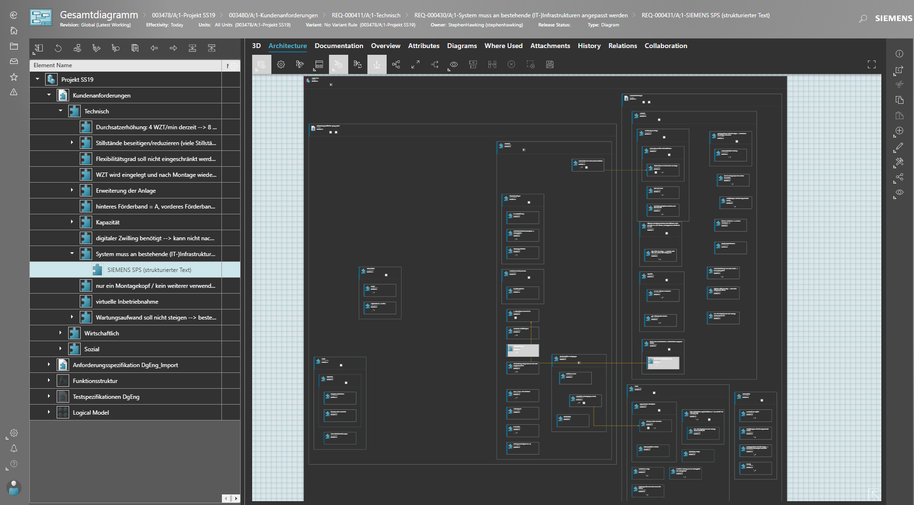Click the Owner StephenHawking link
This screenshot has width=914, height=505.
tap(476, 25)
